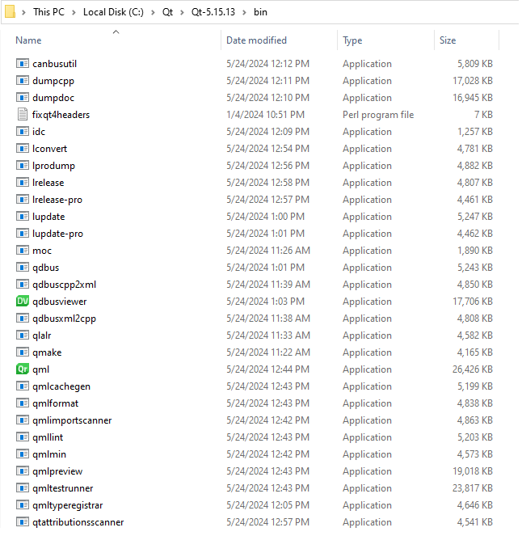
Task: Go to the bin breadcrumb segment
Action: pos(259,13)
